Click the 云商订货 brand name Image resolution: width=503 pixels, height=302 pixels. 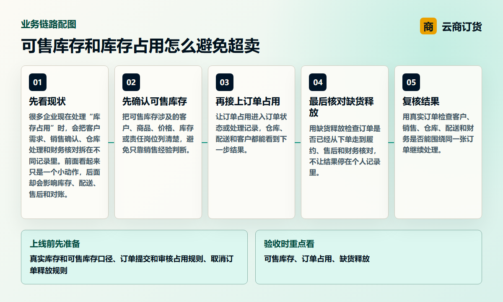[462, 26]
